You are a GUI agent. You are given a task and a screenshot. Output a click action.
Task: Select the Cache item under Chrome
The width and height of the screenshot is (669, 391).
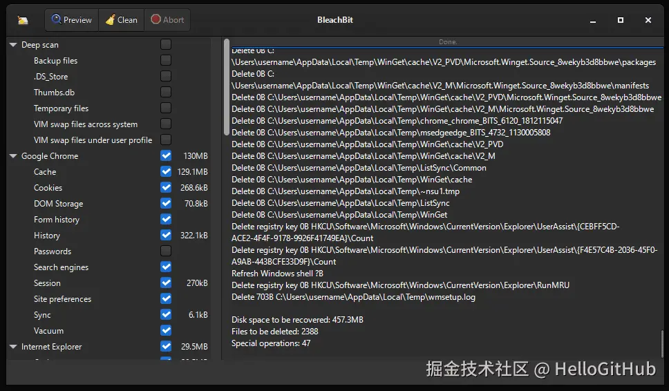pyautogui.click(x=45, y=172)
